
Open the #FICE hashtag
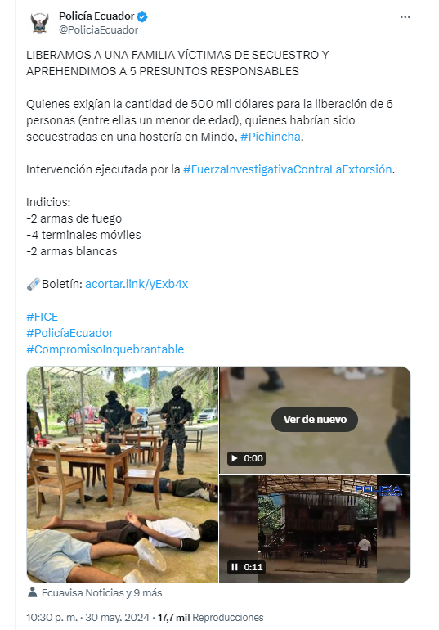pyautogui.click(x=43, y=317)
